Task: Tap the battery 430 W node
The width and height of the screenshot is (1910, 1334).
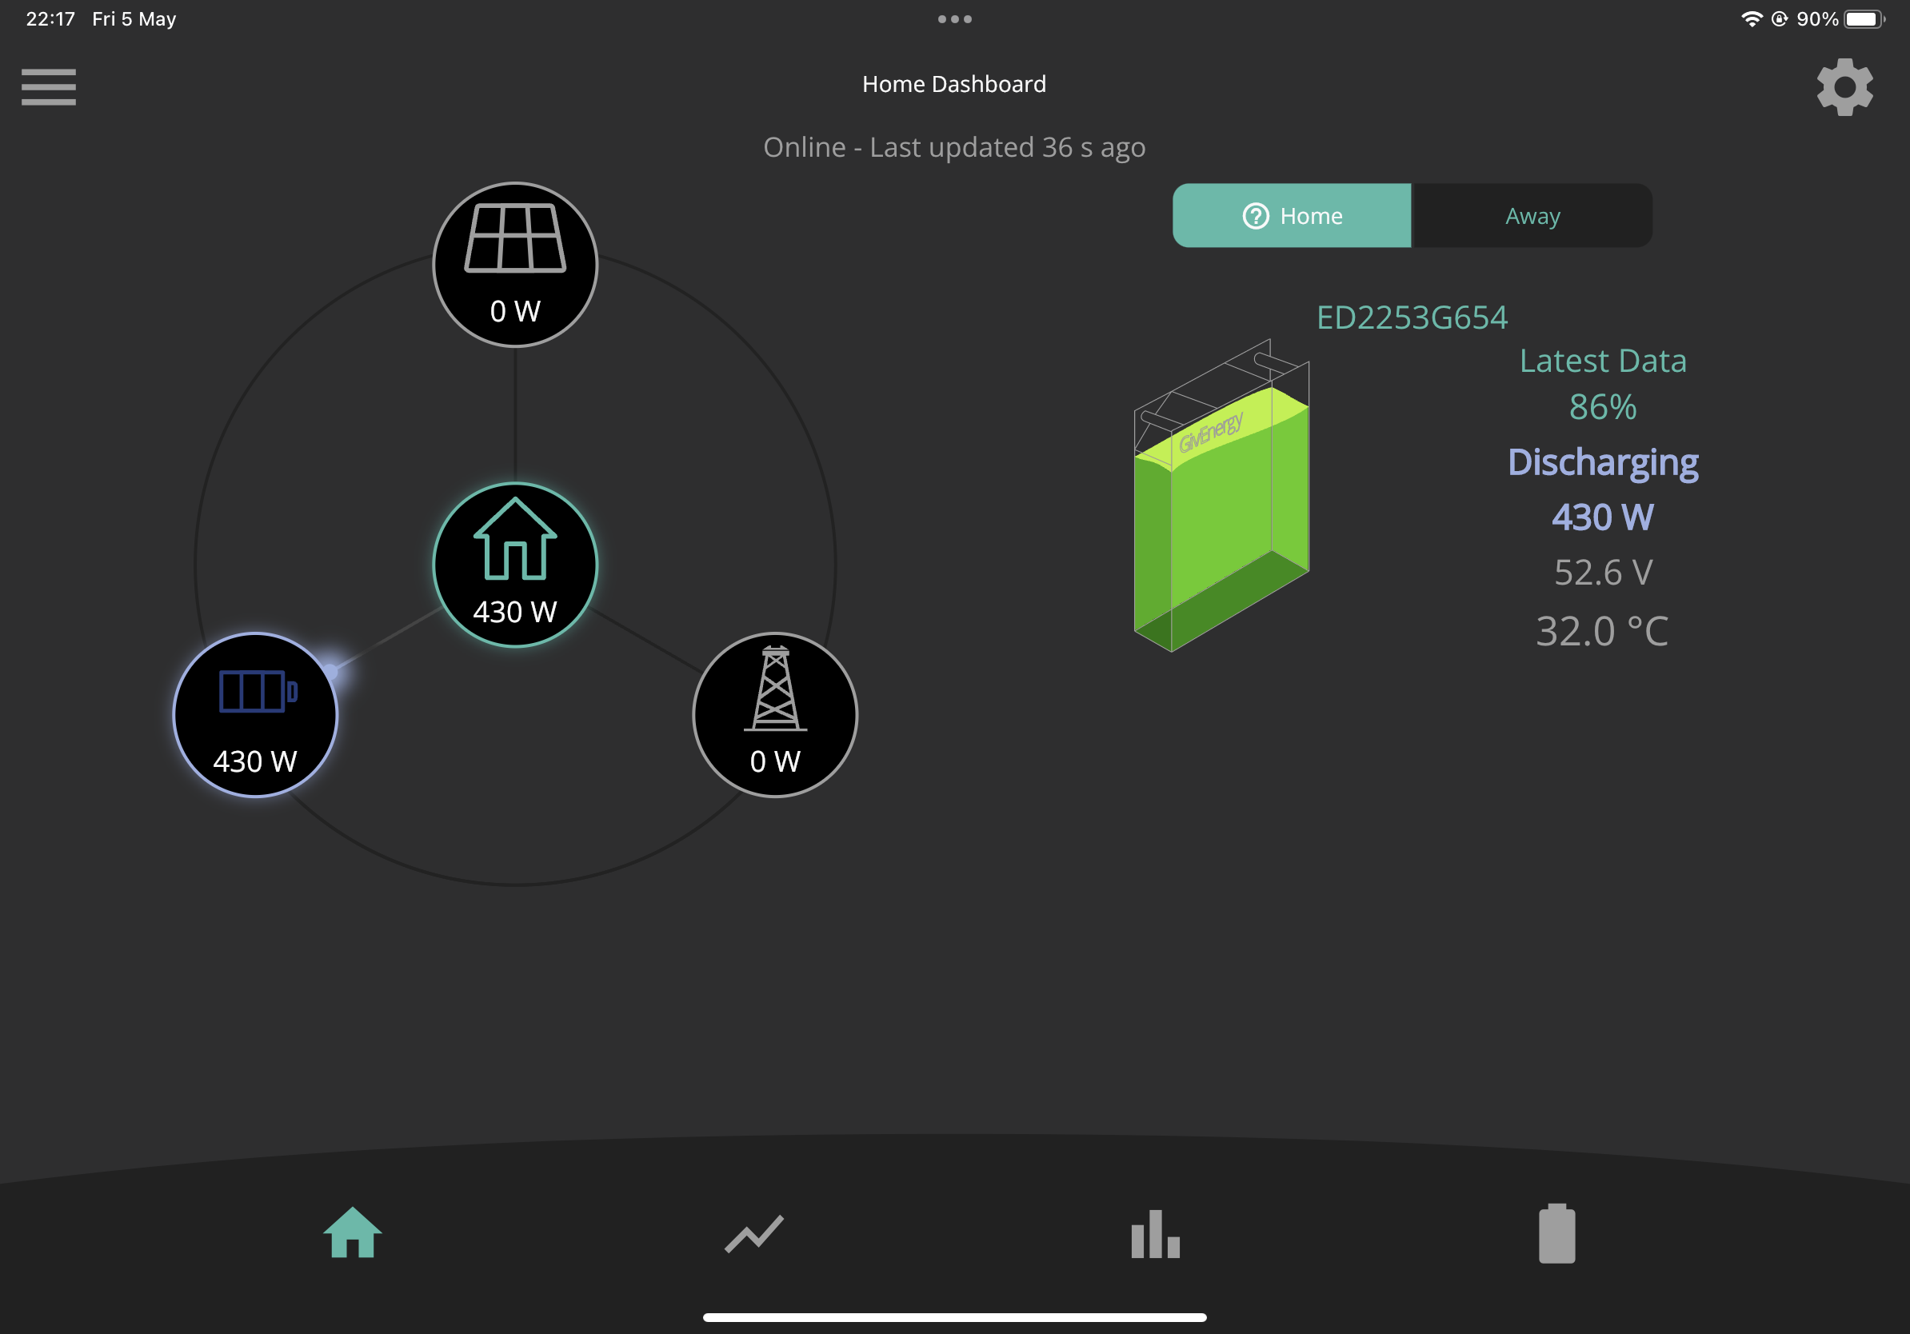Action: click(255, 715)
